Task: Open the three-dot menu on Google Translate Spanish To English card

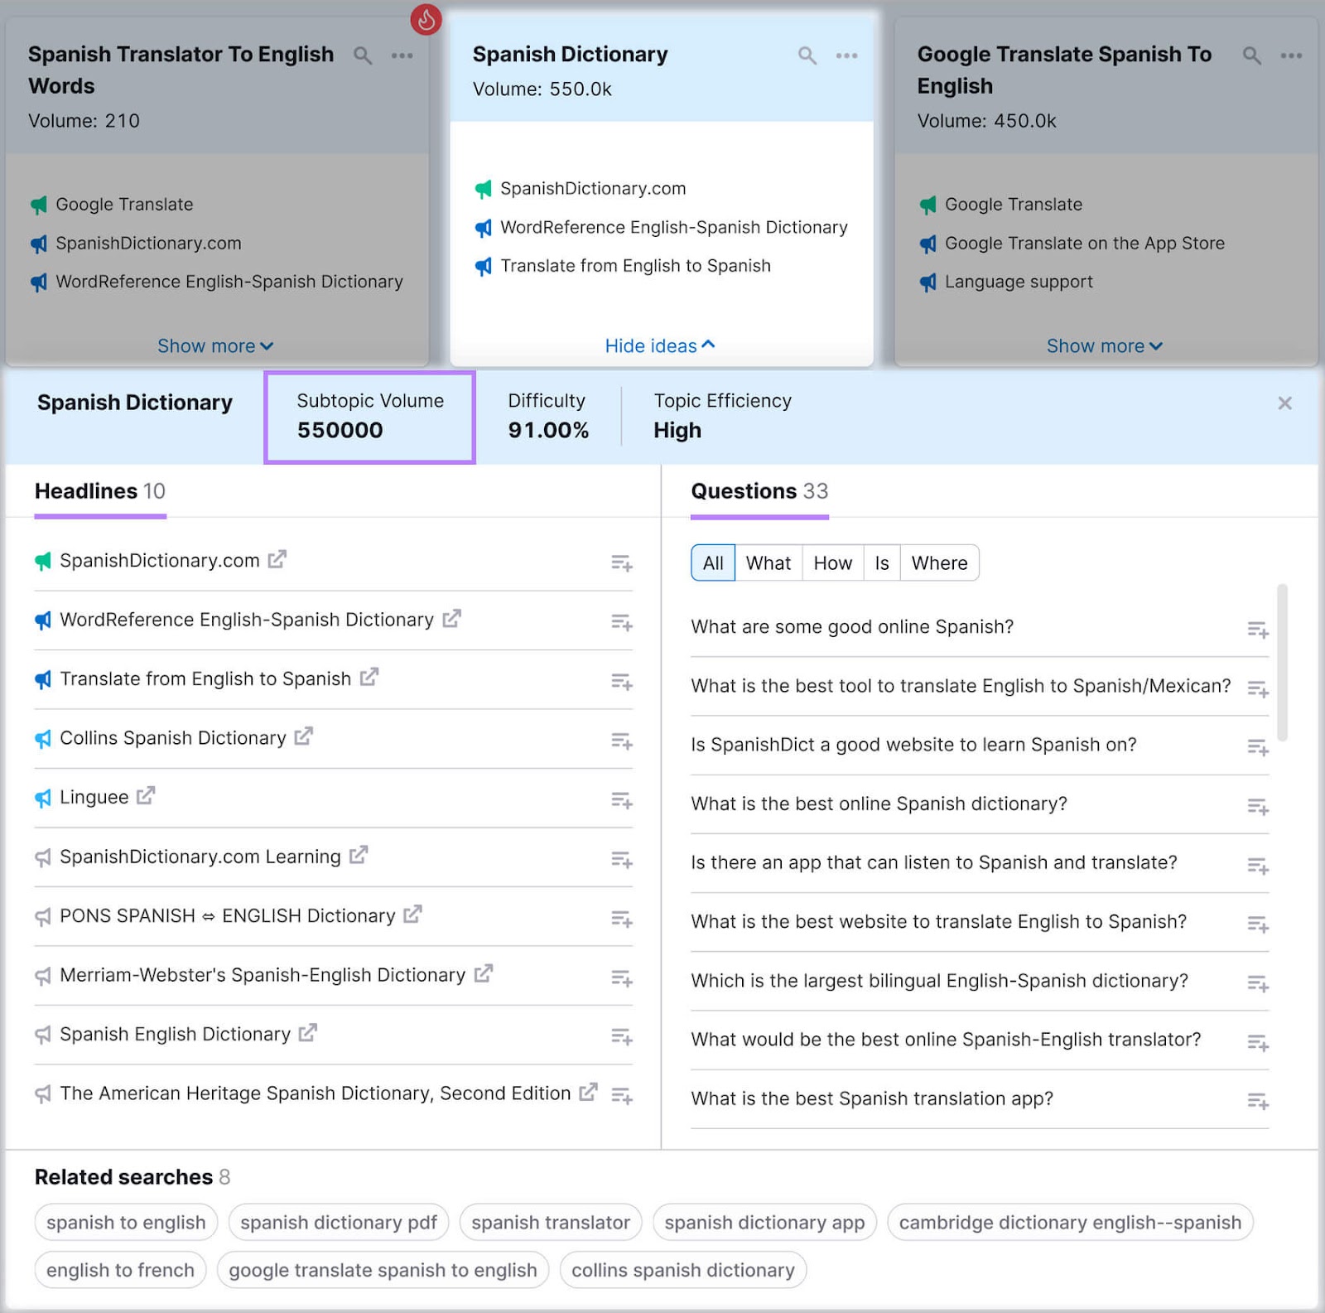Action: coord(1291,56)
